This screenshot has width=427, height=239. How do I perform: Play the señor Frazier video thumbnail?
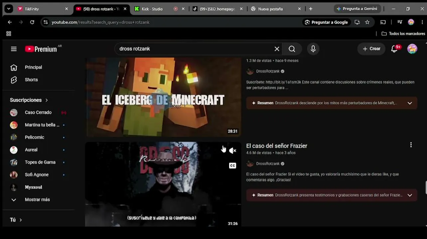163,184
